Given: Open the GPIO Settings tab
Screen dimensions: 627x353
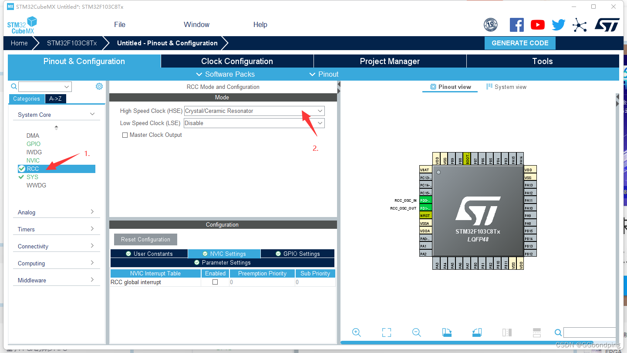Looking at the screenshot, I should pos(297,254).
